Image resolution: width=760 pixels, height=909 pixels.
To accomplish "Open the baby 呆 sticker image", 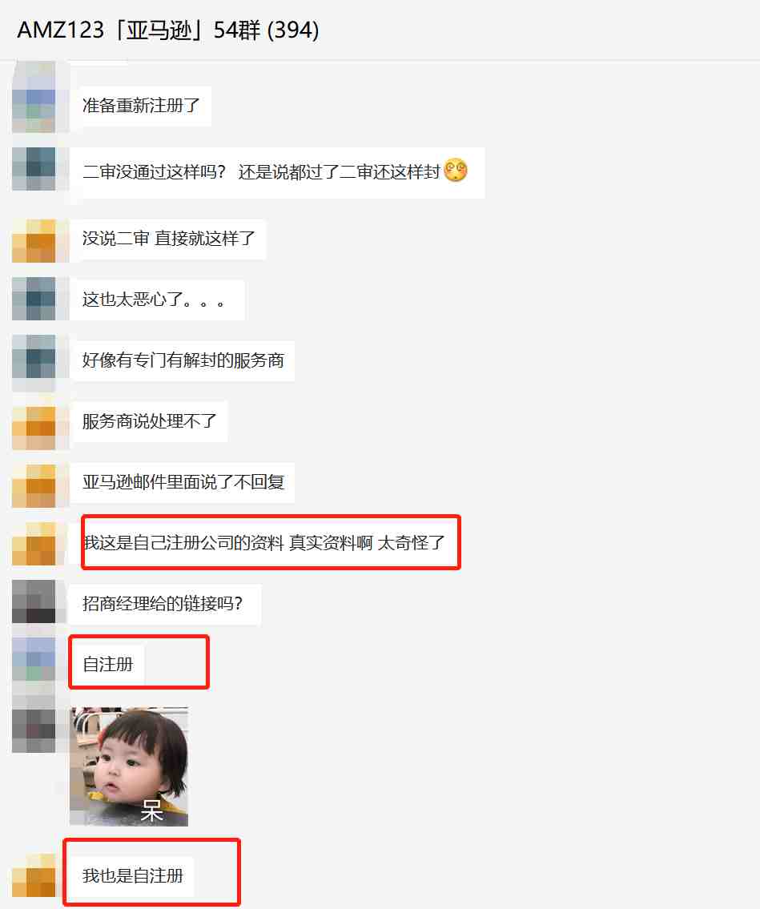I will [x=129, y=766].
